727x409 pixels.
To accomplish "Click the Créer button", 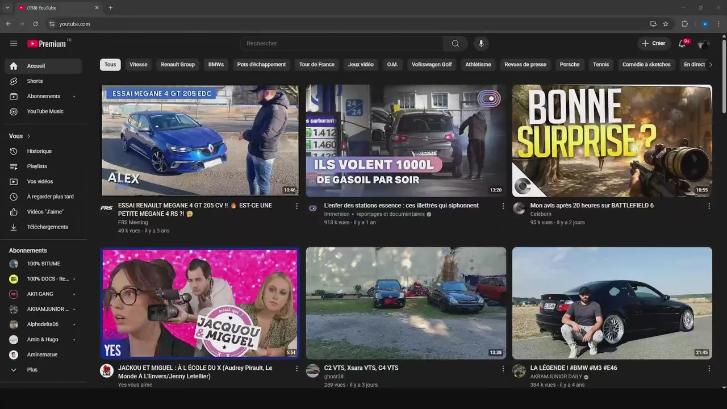I will click(x=654, y=43).
